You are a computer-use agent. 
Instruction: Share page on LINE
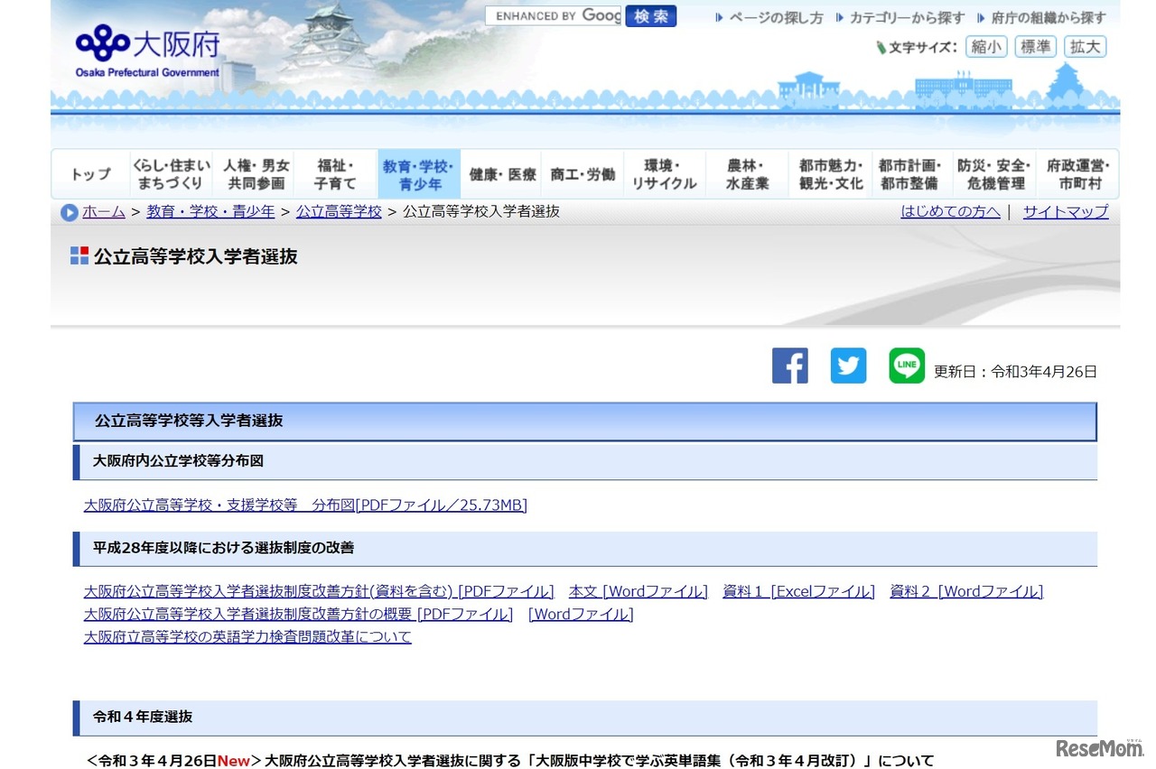(907, 366)
